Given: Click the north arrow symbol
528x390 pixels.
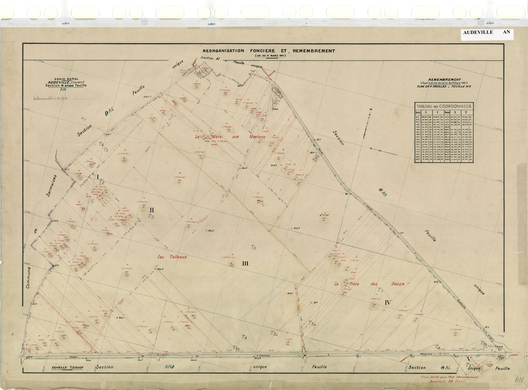Looking at the screenshot, I should [367, 123].
